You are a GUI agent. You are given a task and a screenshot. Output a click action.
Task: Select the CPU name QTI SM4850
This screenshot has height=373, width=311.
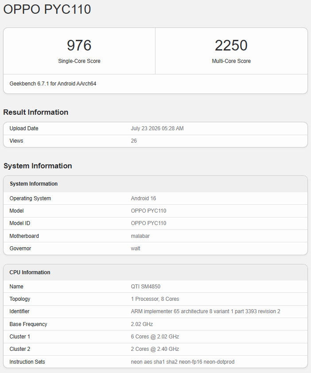point(145,286)
